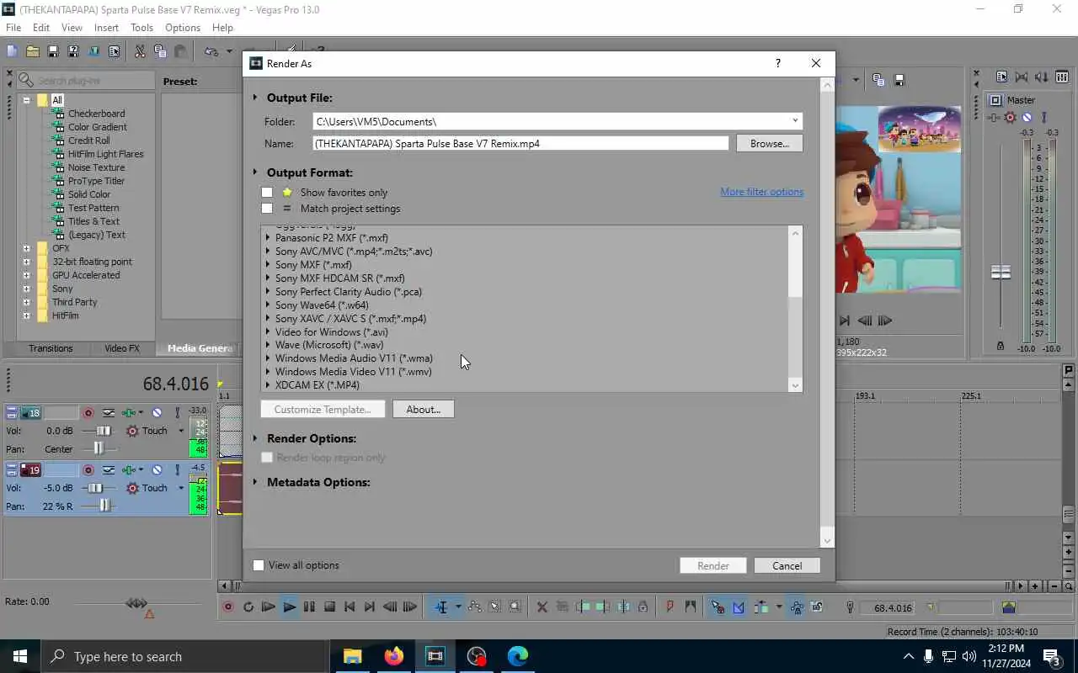Click the Cancel button in Render As

click(x=787, y=566)
